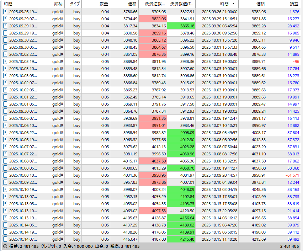Click the close price 4190.03
The height and width of the screenshot is (251, 303).
click(x=259, y=232)
